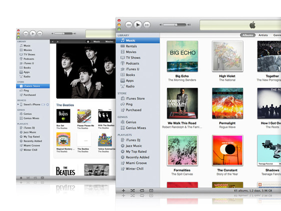
Task: Click the Previous track button in front window
Action: 128,24
